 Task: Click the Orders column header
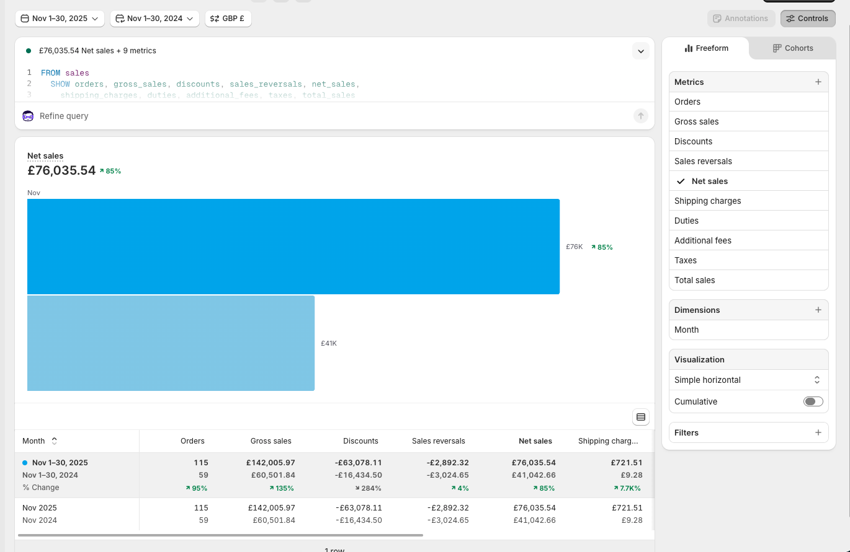[x=192, y=441]
